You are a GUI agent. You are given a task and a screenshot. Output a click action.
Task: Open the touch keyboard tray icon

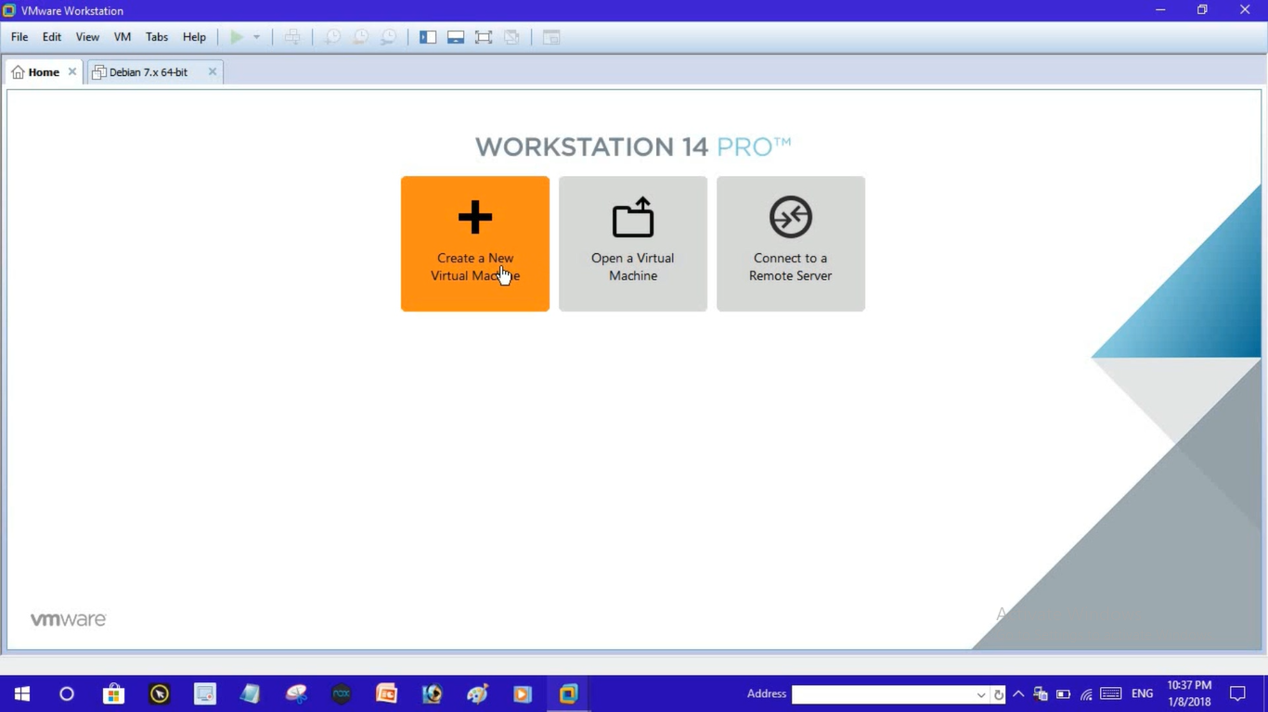tap(1111, 693)
